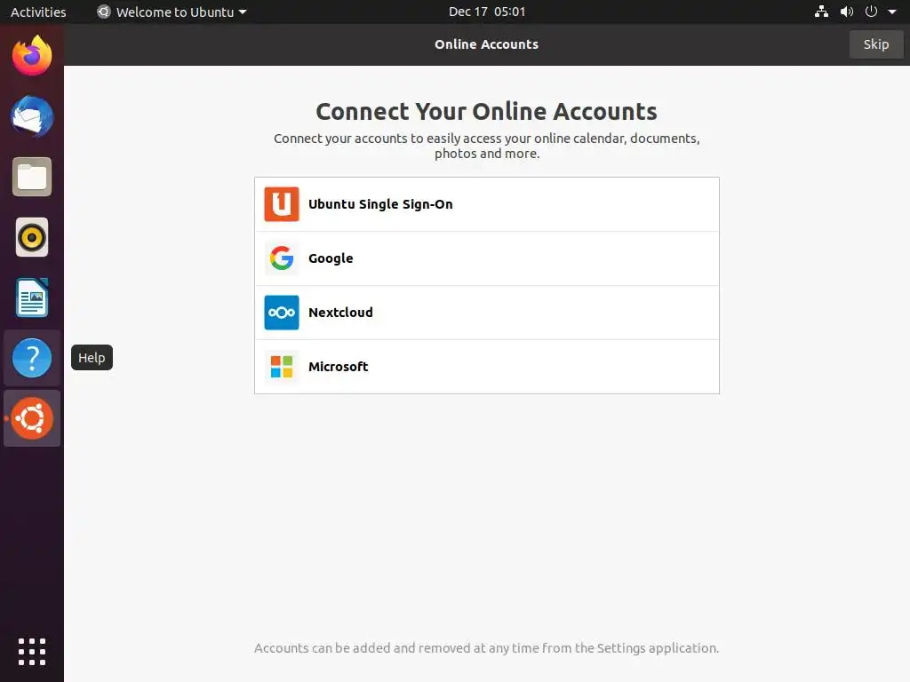Viewport: 910px width, 682px height.
Task: Skip the Online Accounts step
Action: tap(875, 44)
